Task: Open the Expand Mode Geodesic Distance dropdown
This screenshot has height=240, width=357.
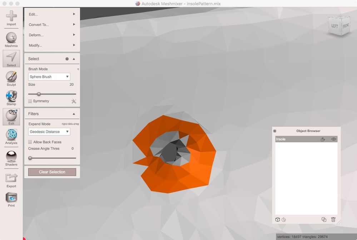Action: (49, 132)
